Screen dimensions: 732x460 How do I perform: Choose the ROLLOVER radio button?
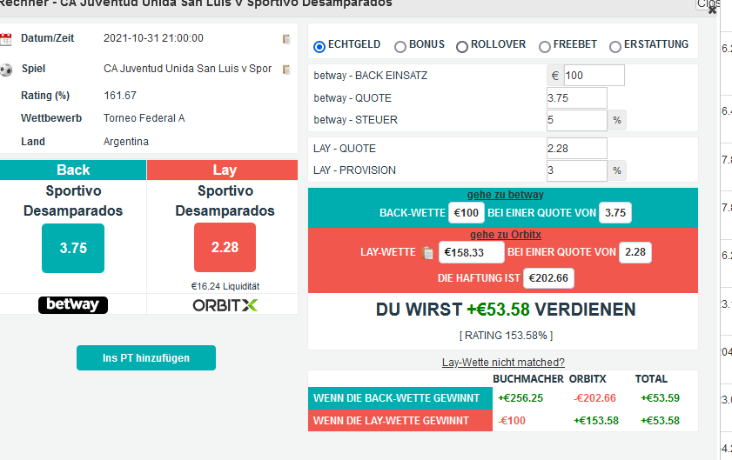(462, 46)
